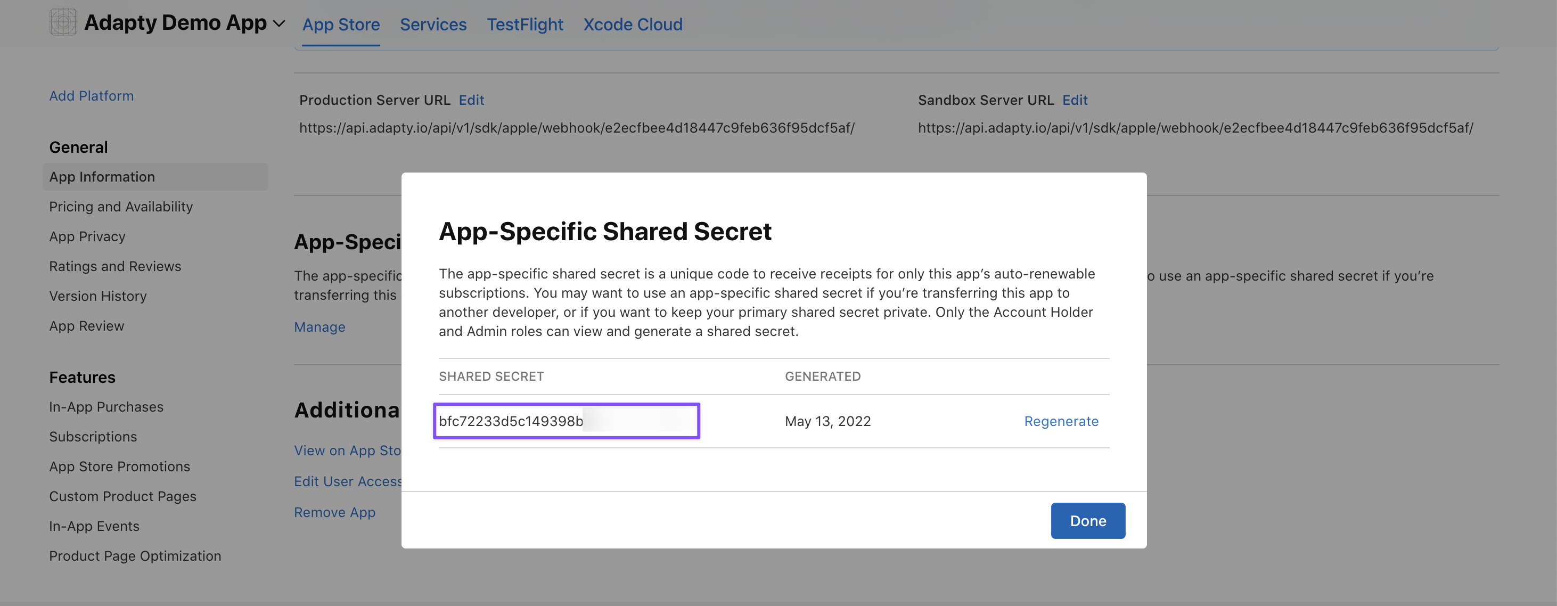Click the Manage shared secret link
Viewport: 1557px width, 606px height.
click(x=319, y=327)
